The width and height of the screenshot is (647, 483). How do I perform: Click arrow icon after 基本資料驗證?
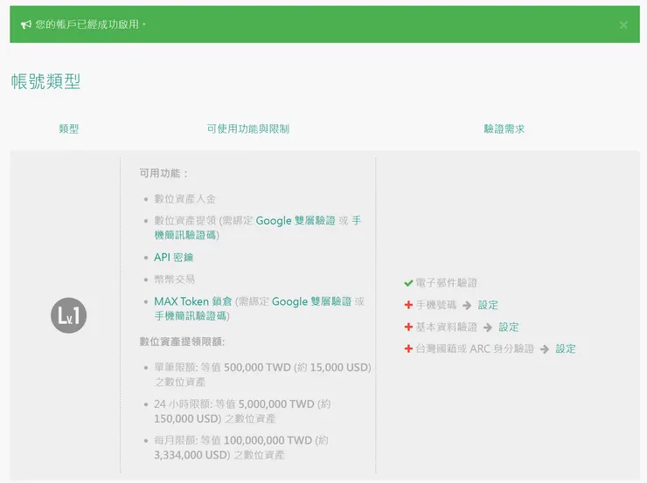(488, 328)
